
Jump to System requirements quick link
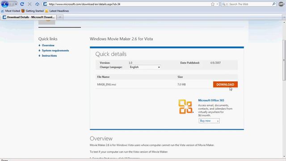(x=55, y=51)
